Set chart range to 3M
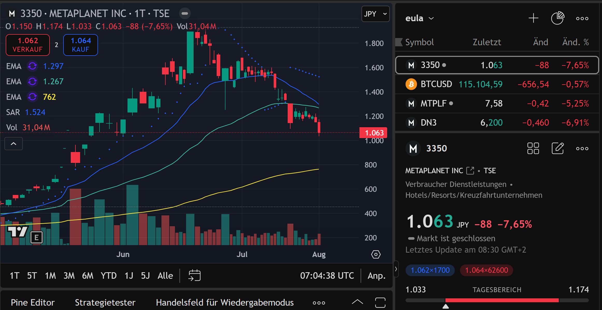602x310 pixels. [69, 276]
